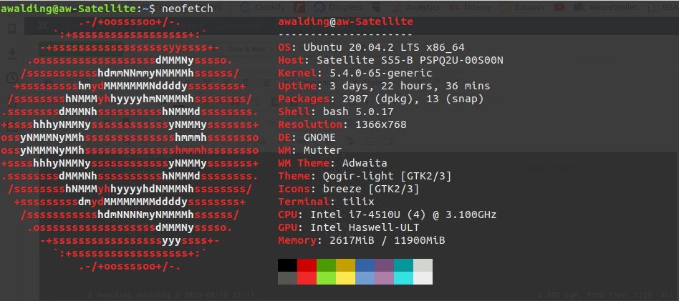679x301 pixels.
Task: Pick the lime green swatch in bottom row
Action: point(327,278)
